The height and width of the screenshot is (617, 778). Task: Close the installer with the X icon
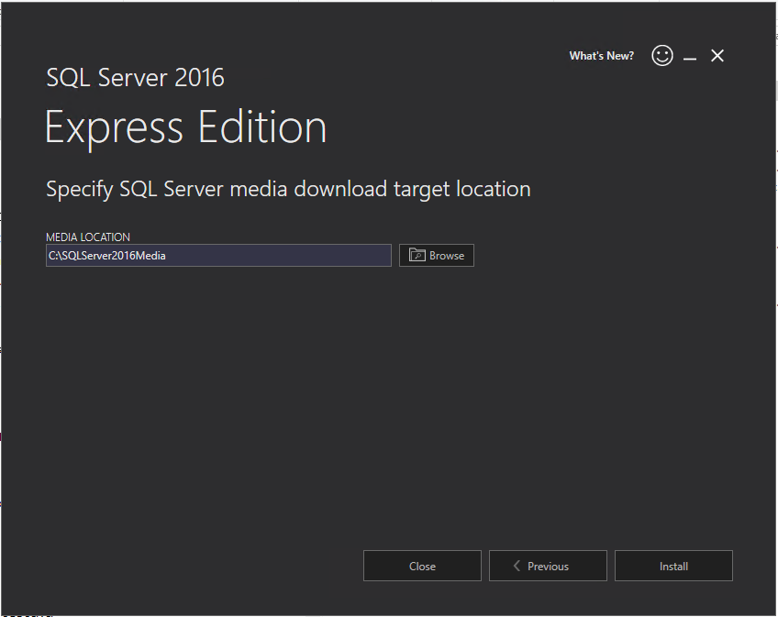tap(717, 56)
